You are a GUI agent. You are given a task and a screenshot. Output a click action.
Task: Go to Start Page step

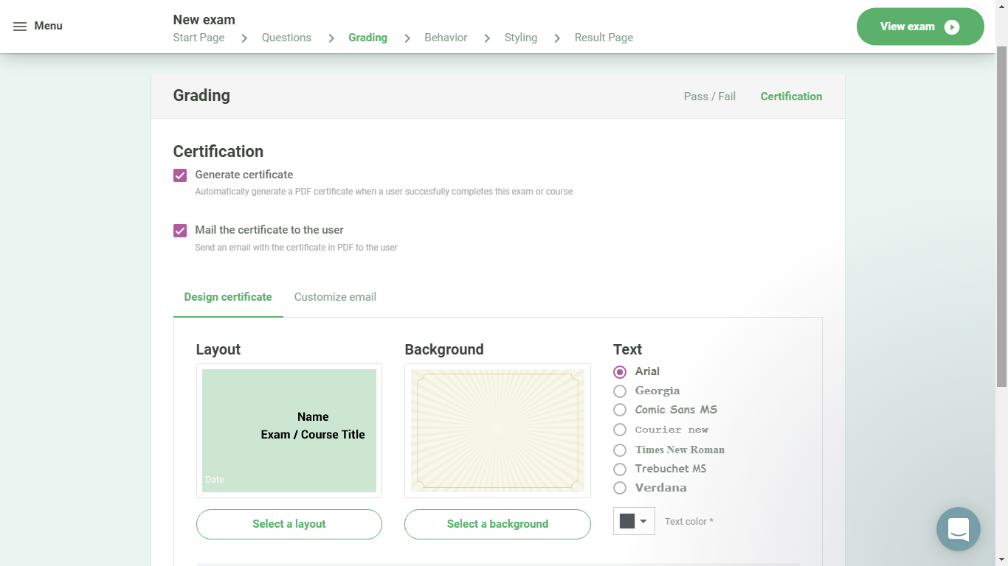pos(199,38)
